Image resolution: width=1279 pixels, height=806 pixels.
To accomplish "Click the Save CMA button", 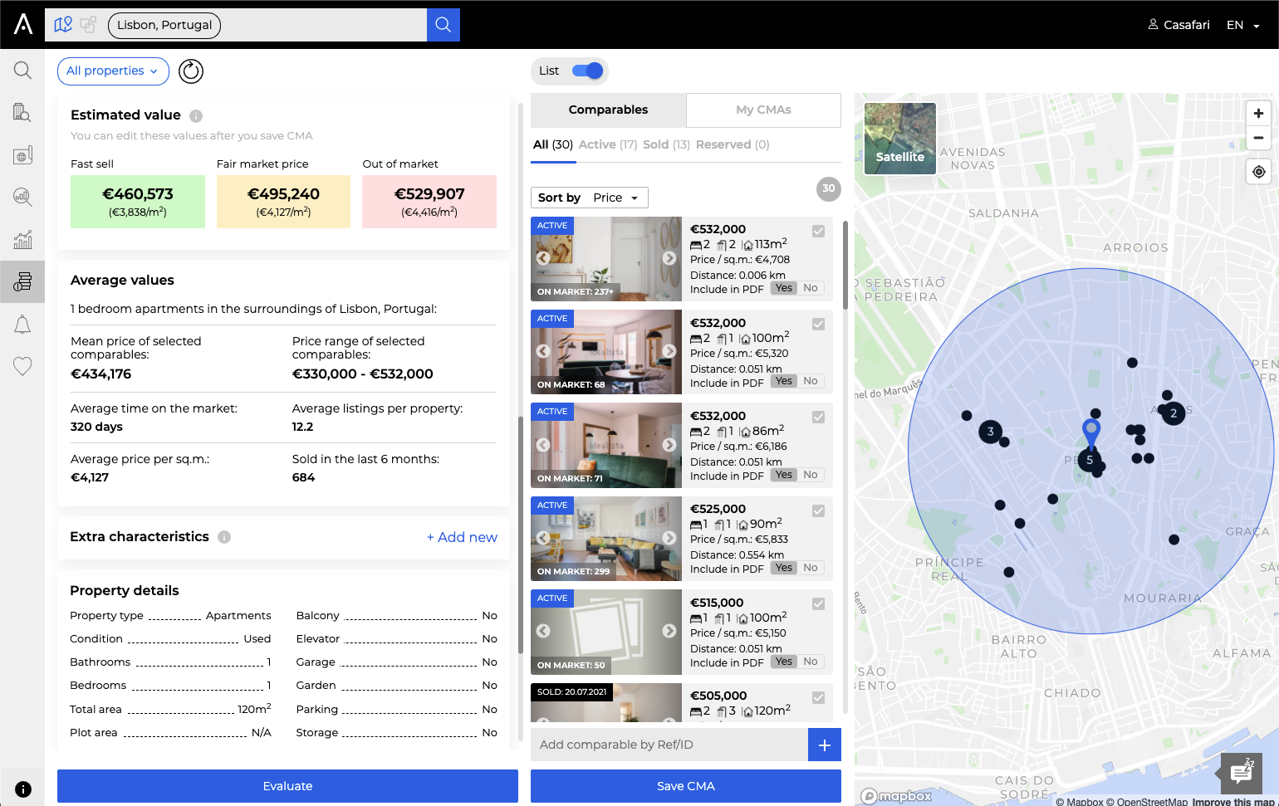I will click(685, 785).
